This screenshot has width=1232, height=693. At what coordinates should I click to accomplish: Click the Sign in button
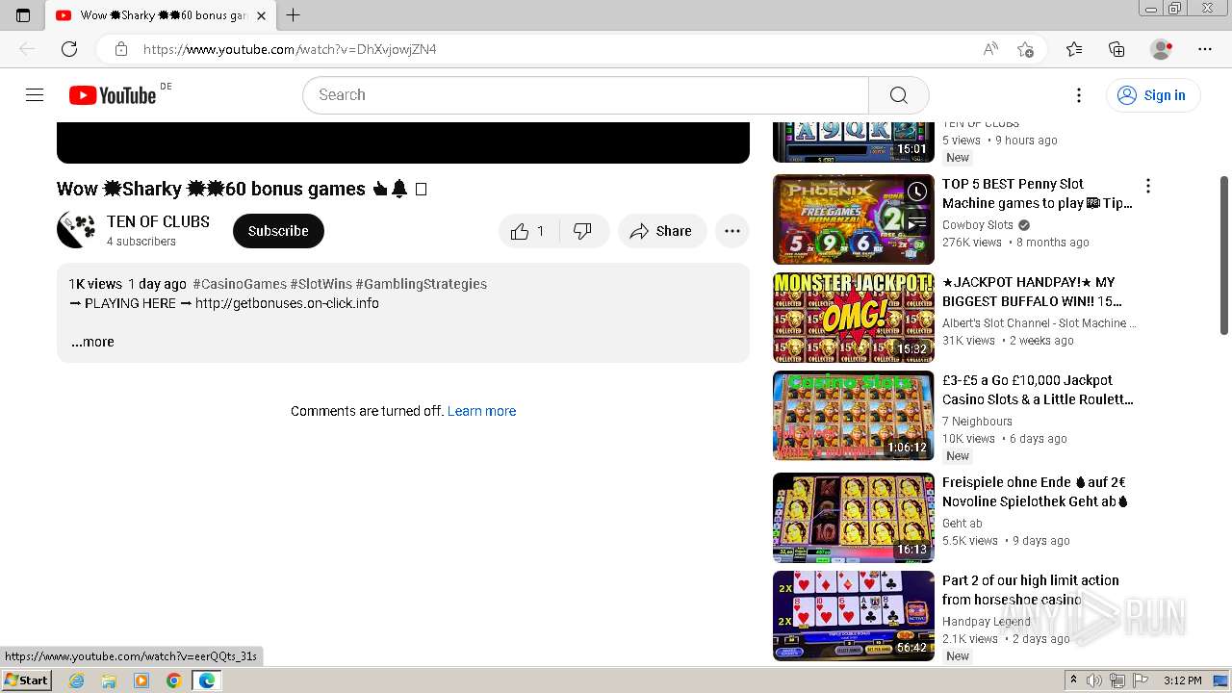[x=1152, y=95]
